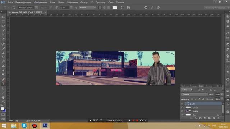Image resolution: width=230 pixels, height=129 pixels.
Task: Select the History Brush tool
Action: (x=3, y=57)
